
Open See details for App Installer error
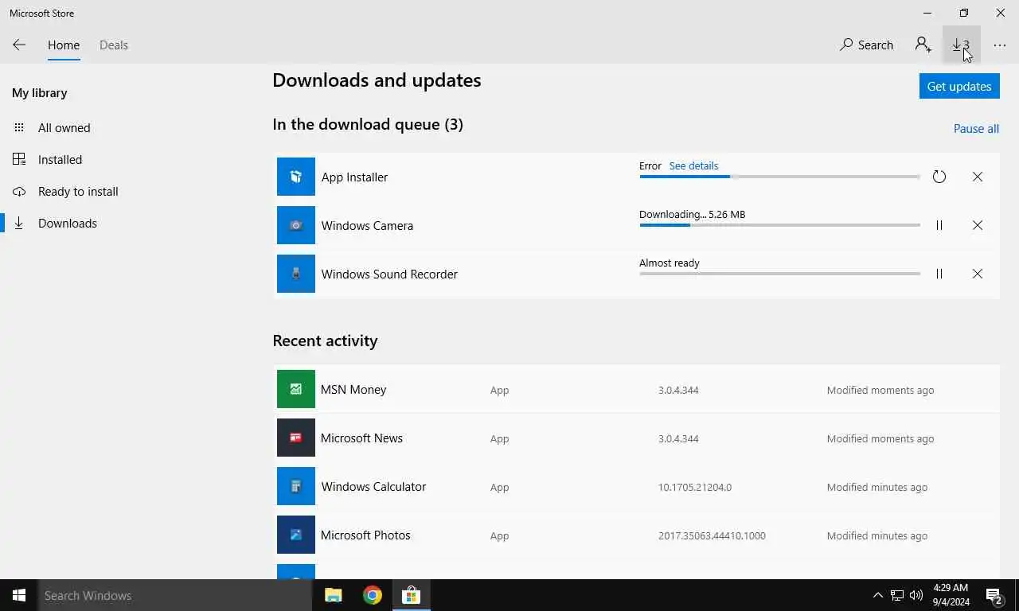coord(693,165)
